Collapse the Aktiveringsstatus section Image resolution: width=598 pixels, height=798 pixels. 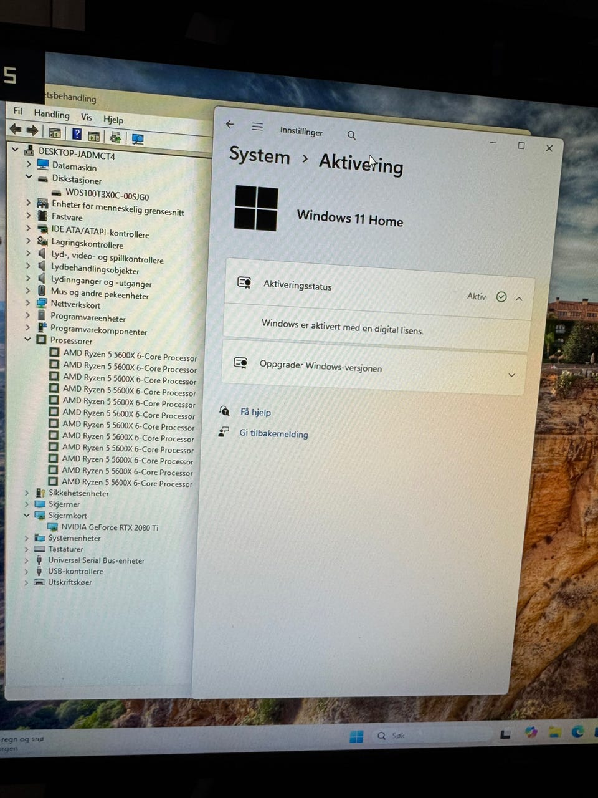(519, 299)
